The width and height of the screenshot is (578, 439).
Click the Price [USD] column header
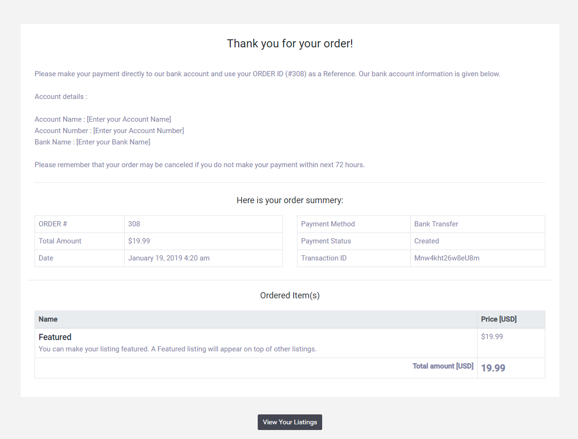pyautogui.click(x=498, y=319)
